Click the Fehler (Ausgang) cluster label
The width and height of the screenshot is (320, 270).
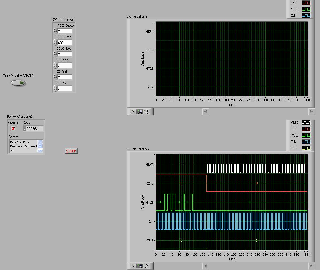(20, 117)
